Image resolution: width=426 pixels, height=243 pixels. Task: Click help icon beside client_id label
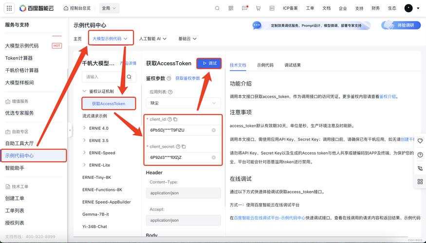point(170,119)
